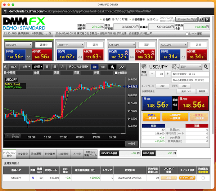The image size is (216, 191).
Task: Toggle the Y軸固定 checkbox
Action: [x=116, y=73]
